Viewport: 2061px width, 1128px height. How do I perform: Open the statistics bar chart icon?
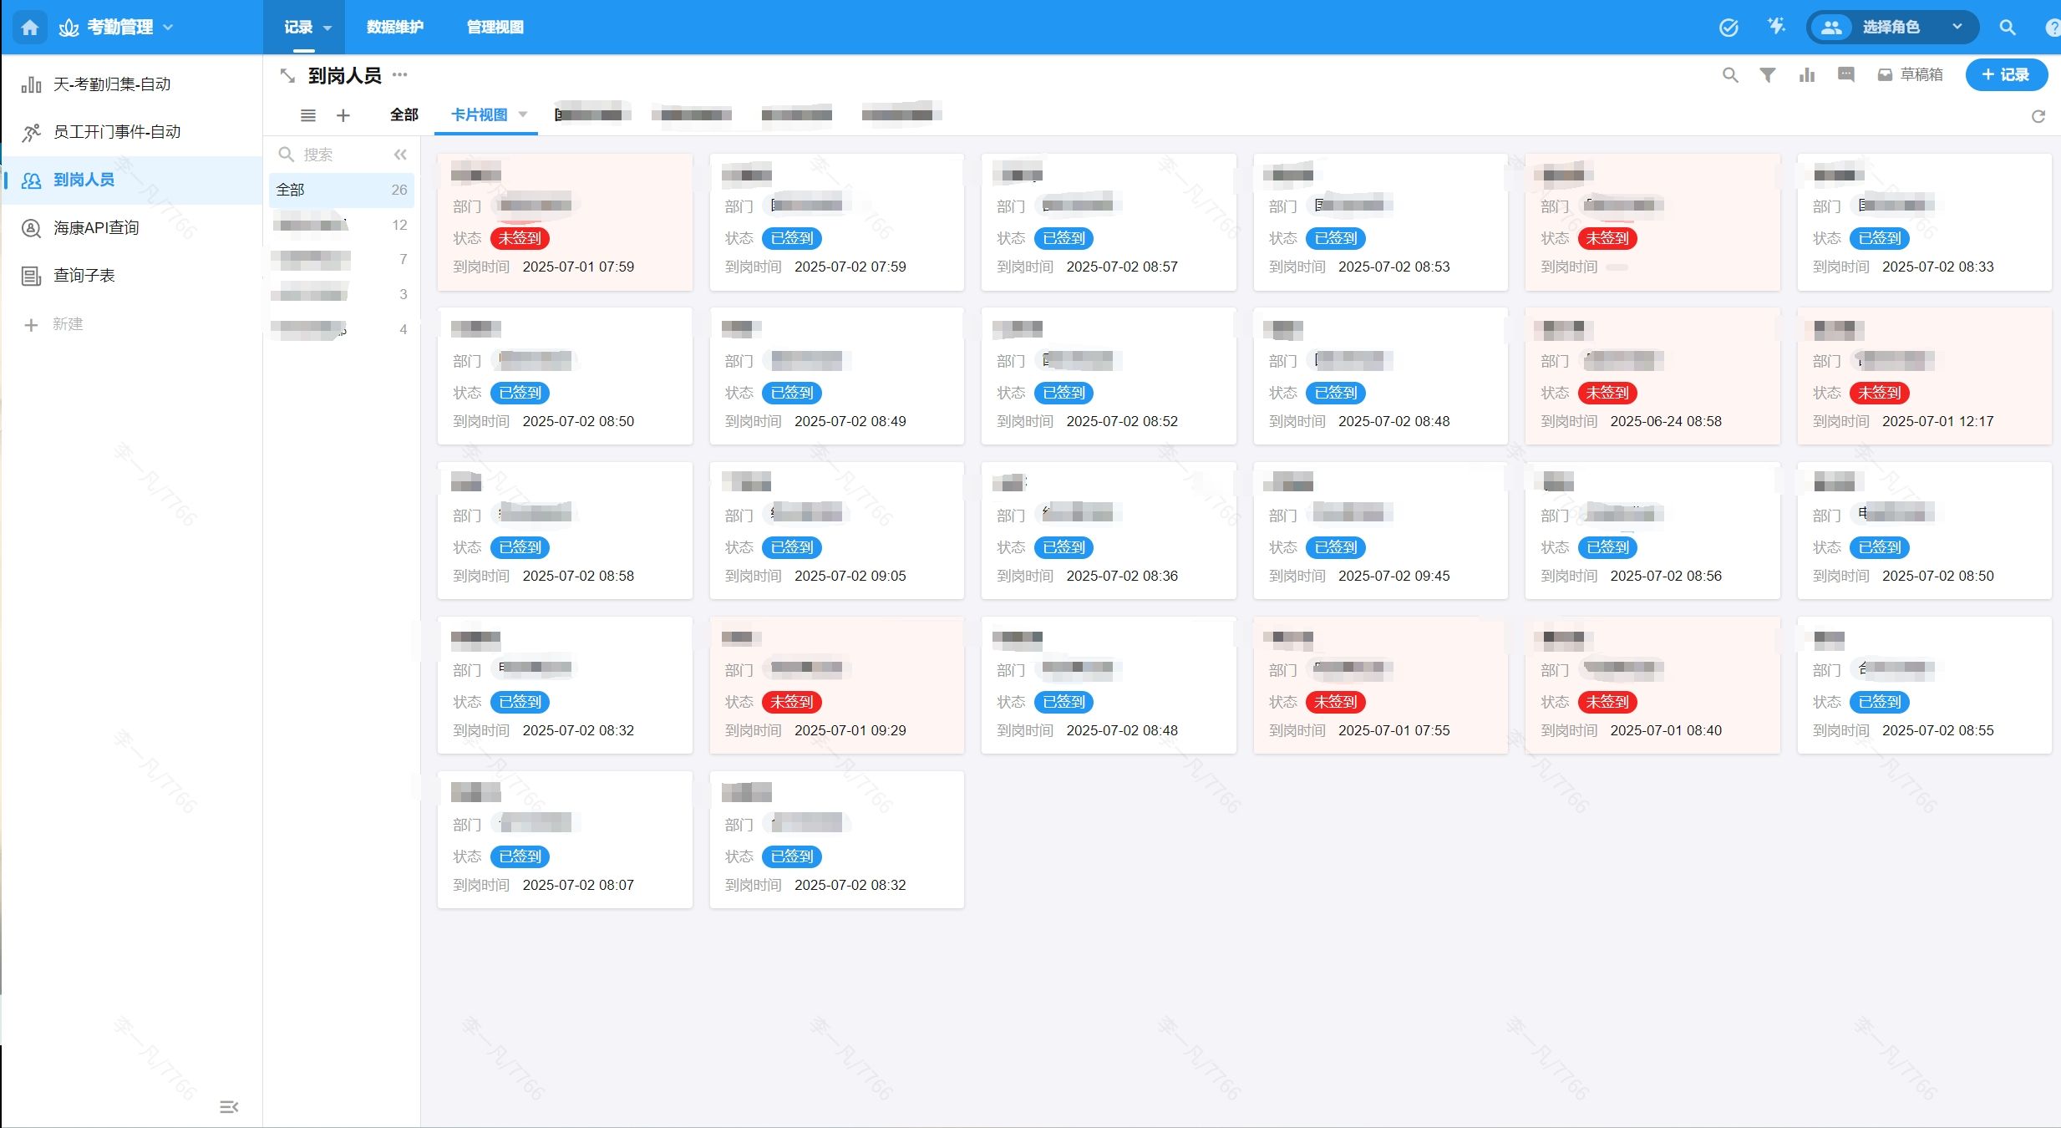coord(1807,75)
